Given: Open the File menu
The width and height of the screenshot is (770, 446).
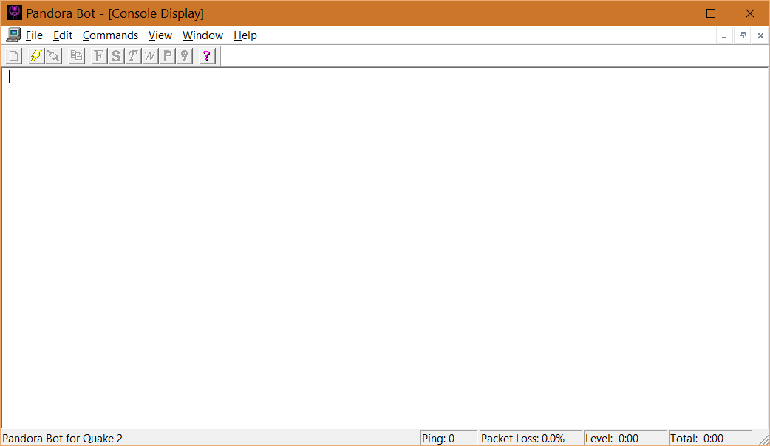Looking at the screenshot, I should pos(34,35).
